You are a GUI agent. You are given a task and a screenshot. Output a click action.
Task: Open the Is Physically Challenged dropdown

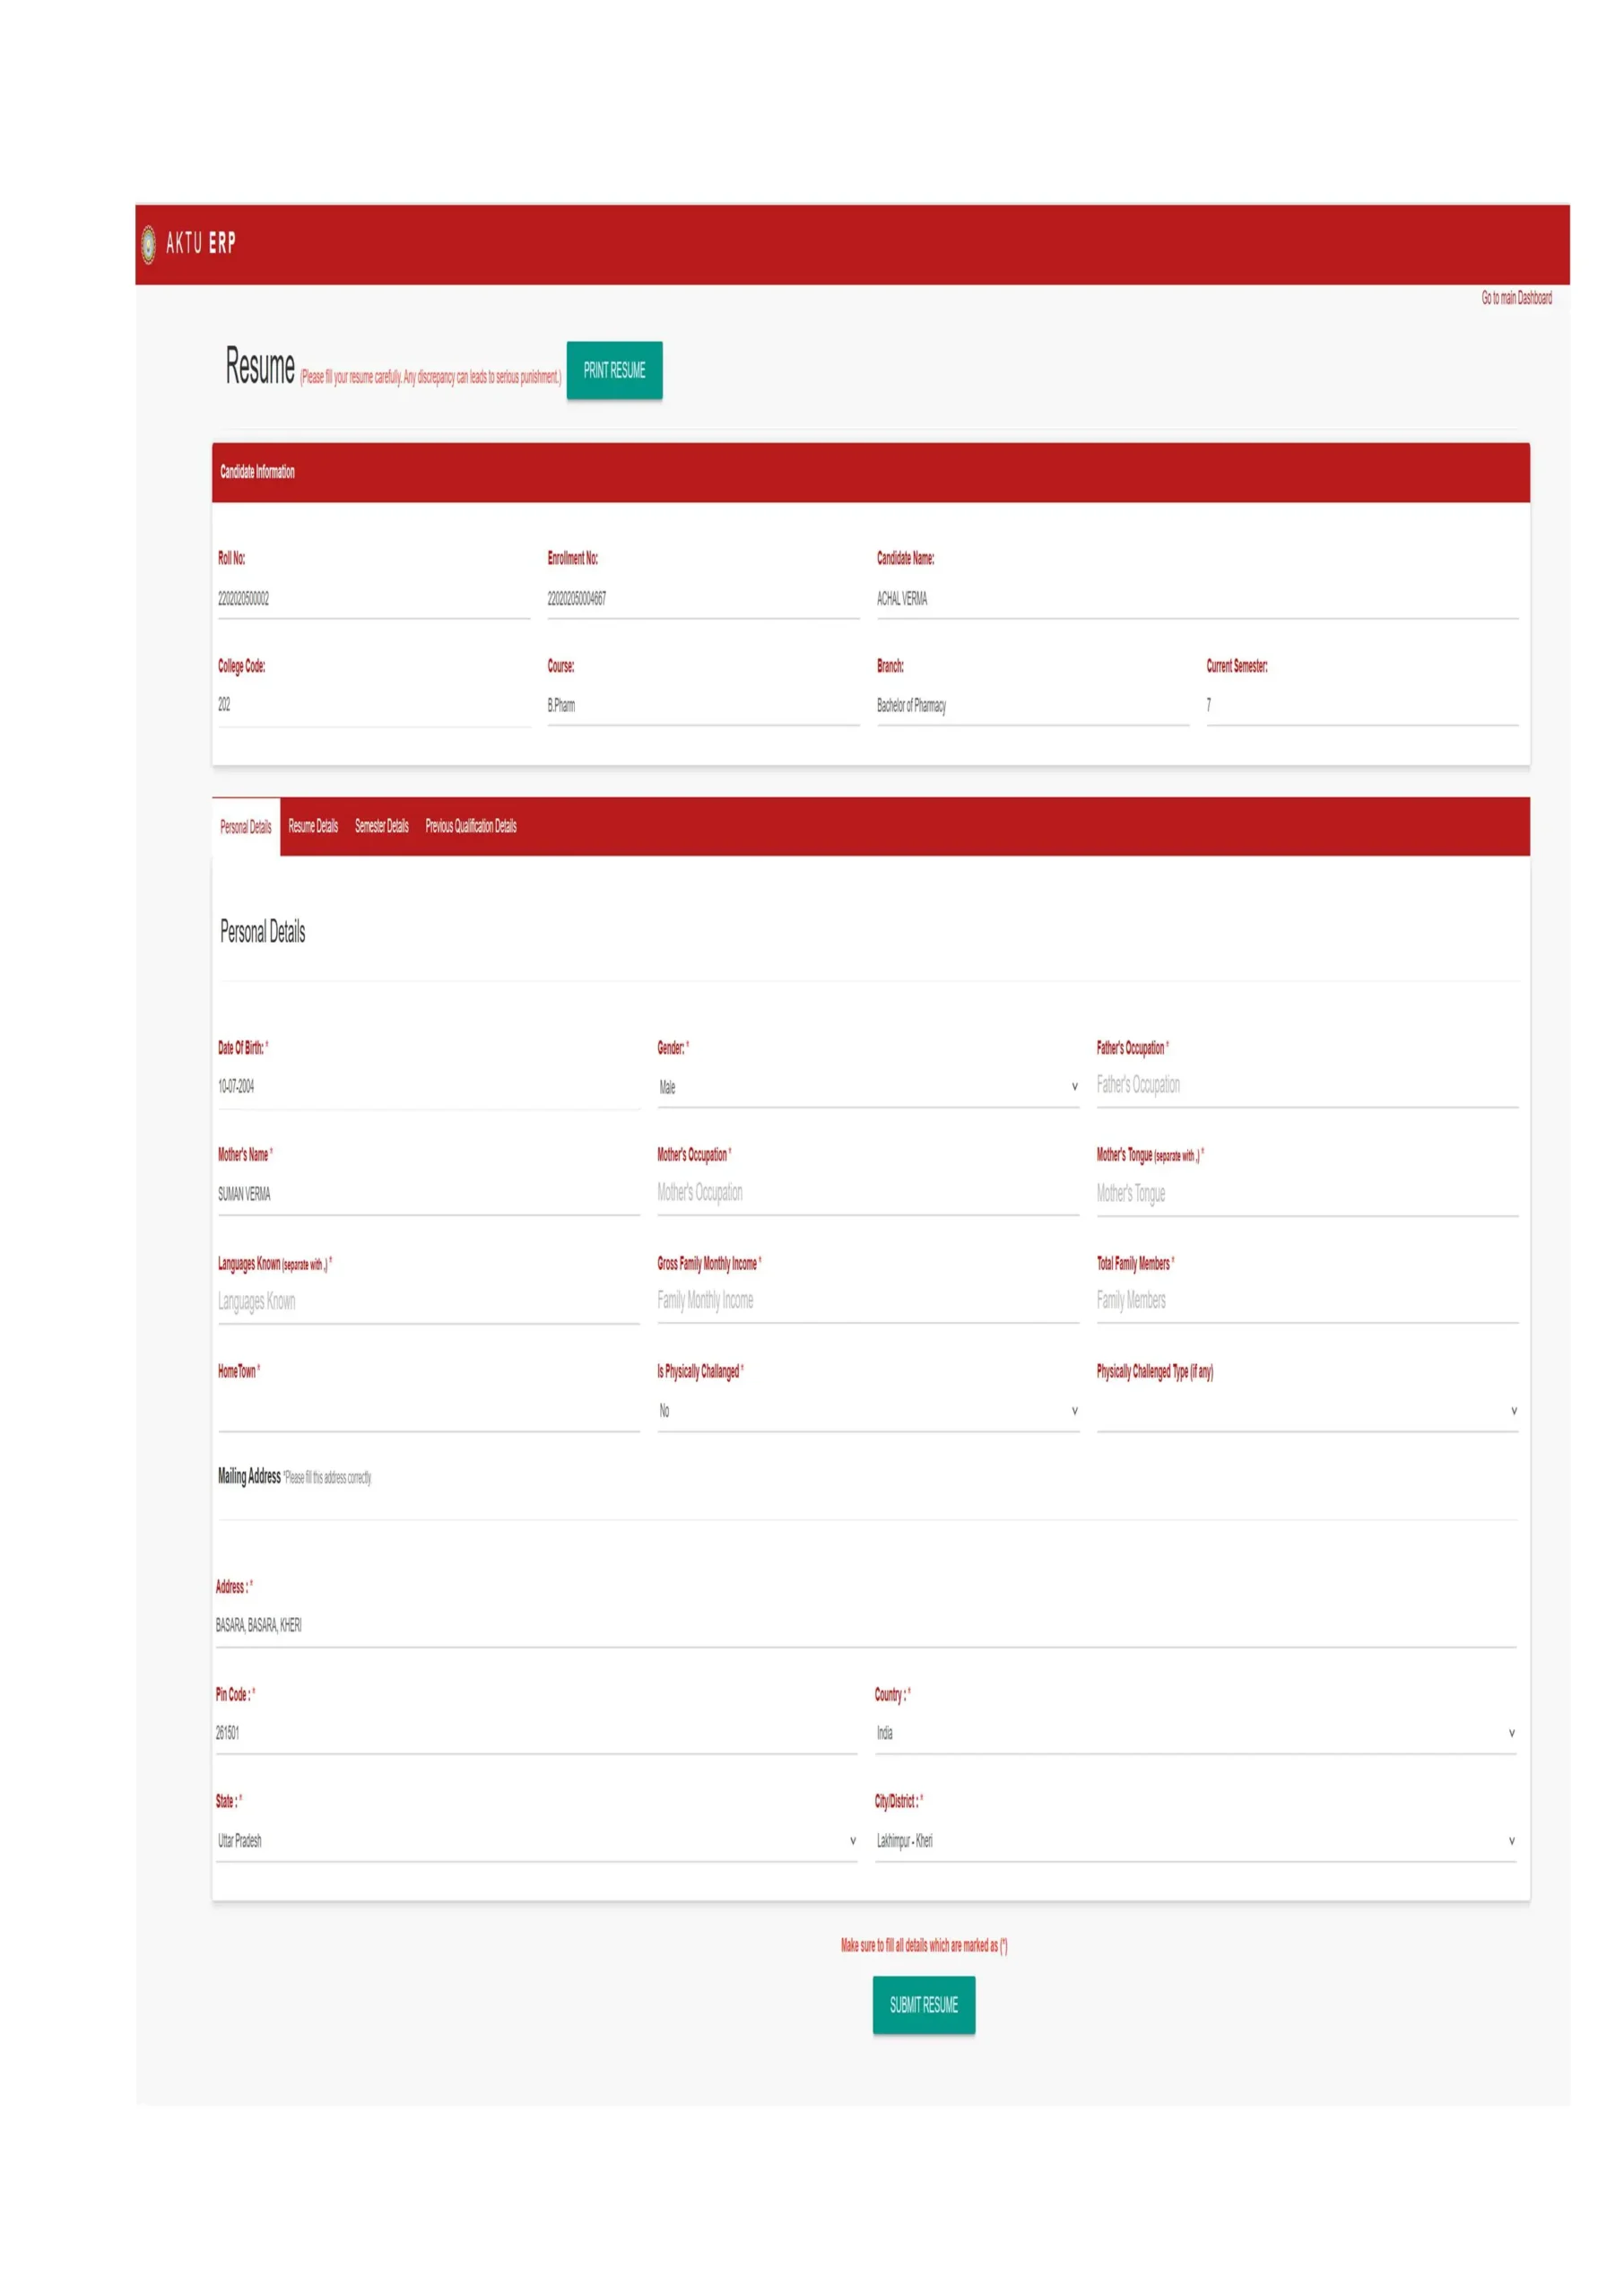867,1411
